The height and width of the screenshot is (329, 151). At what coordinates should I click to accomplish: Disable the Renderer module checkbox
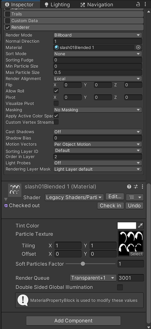click(x=8, y=27)
